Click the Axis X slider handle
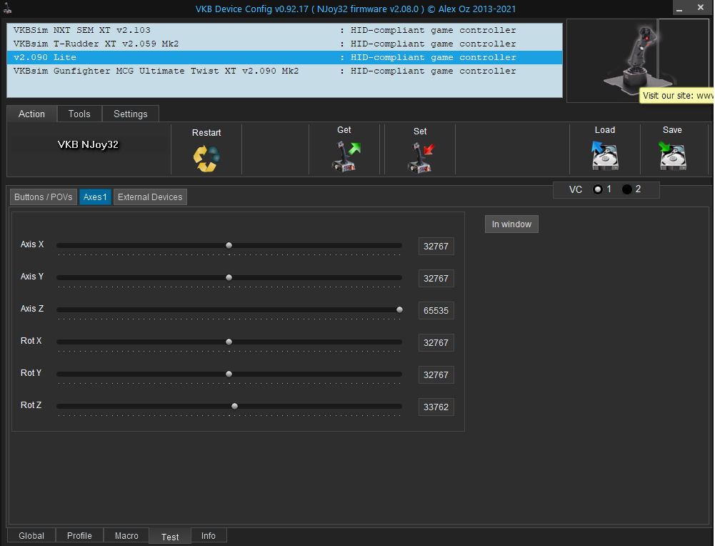715x546 pixels. [x=229, y=245]
